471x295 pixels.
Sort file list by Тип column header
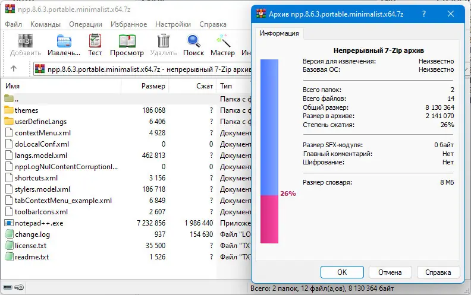coord(234,86)
